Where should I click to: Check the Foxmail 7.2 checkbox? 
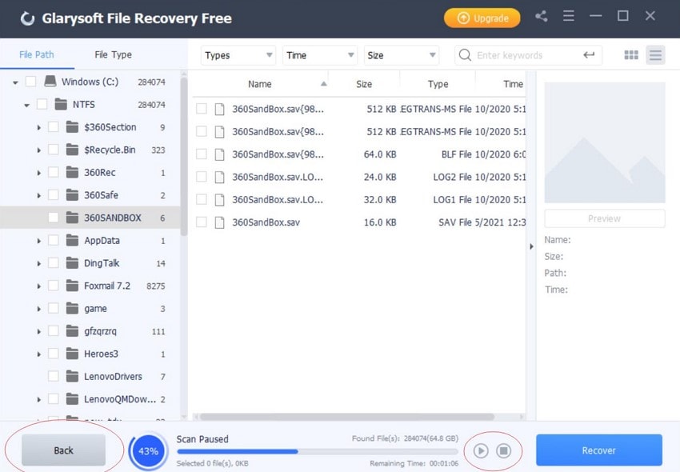[54, 286]
